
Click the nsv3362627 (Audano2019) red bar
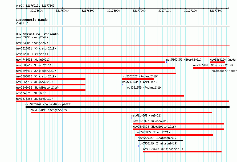point(138,79)
